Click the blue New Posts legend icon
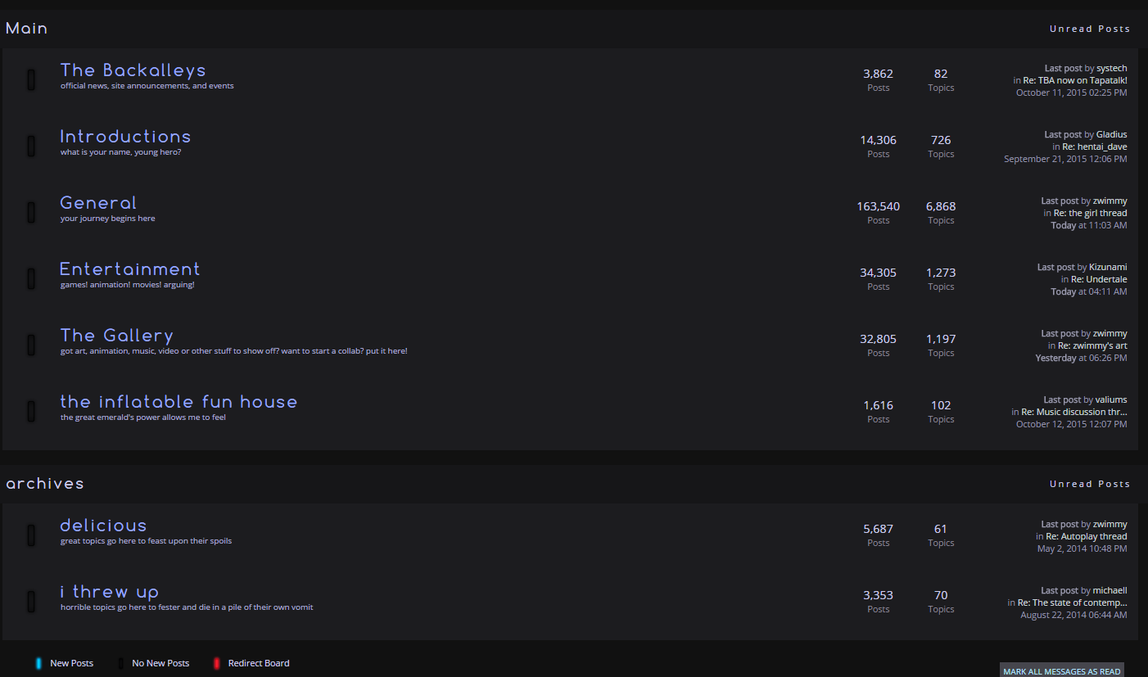Viewport: 1148px width, 677px height. click(x=38, y=663)
